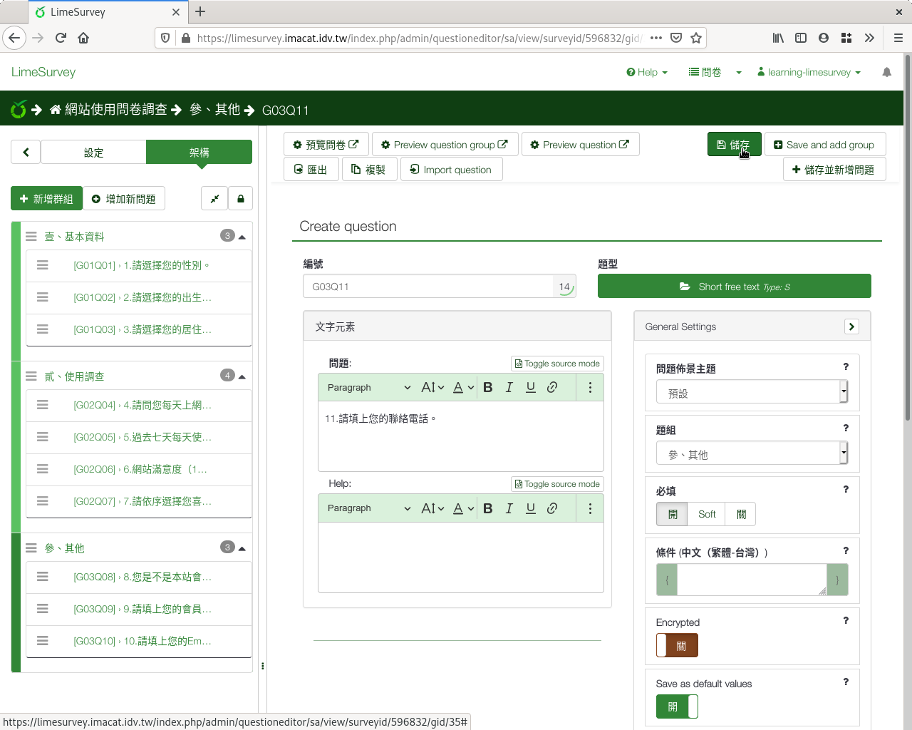Click help question mark for 必填
The image size is (912, 730).
click(x=846, y=489)
